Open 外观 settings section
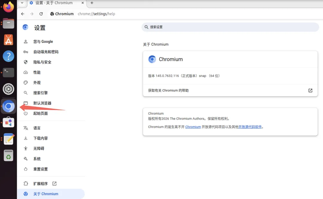Image resolution: width=323 pixels, height=199 pixels. [51, 83]
